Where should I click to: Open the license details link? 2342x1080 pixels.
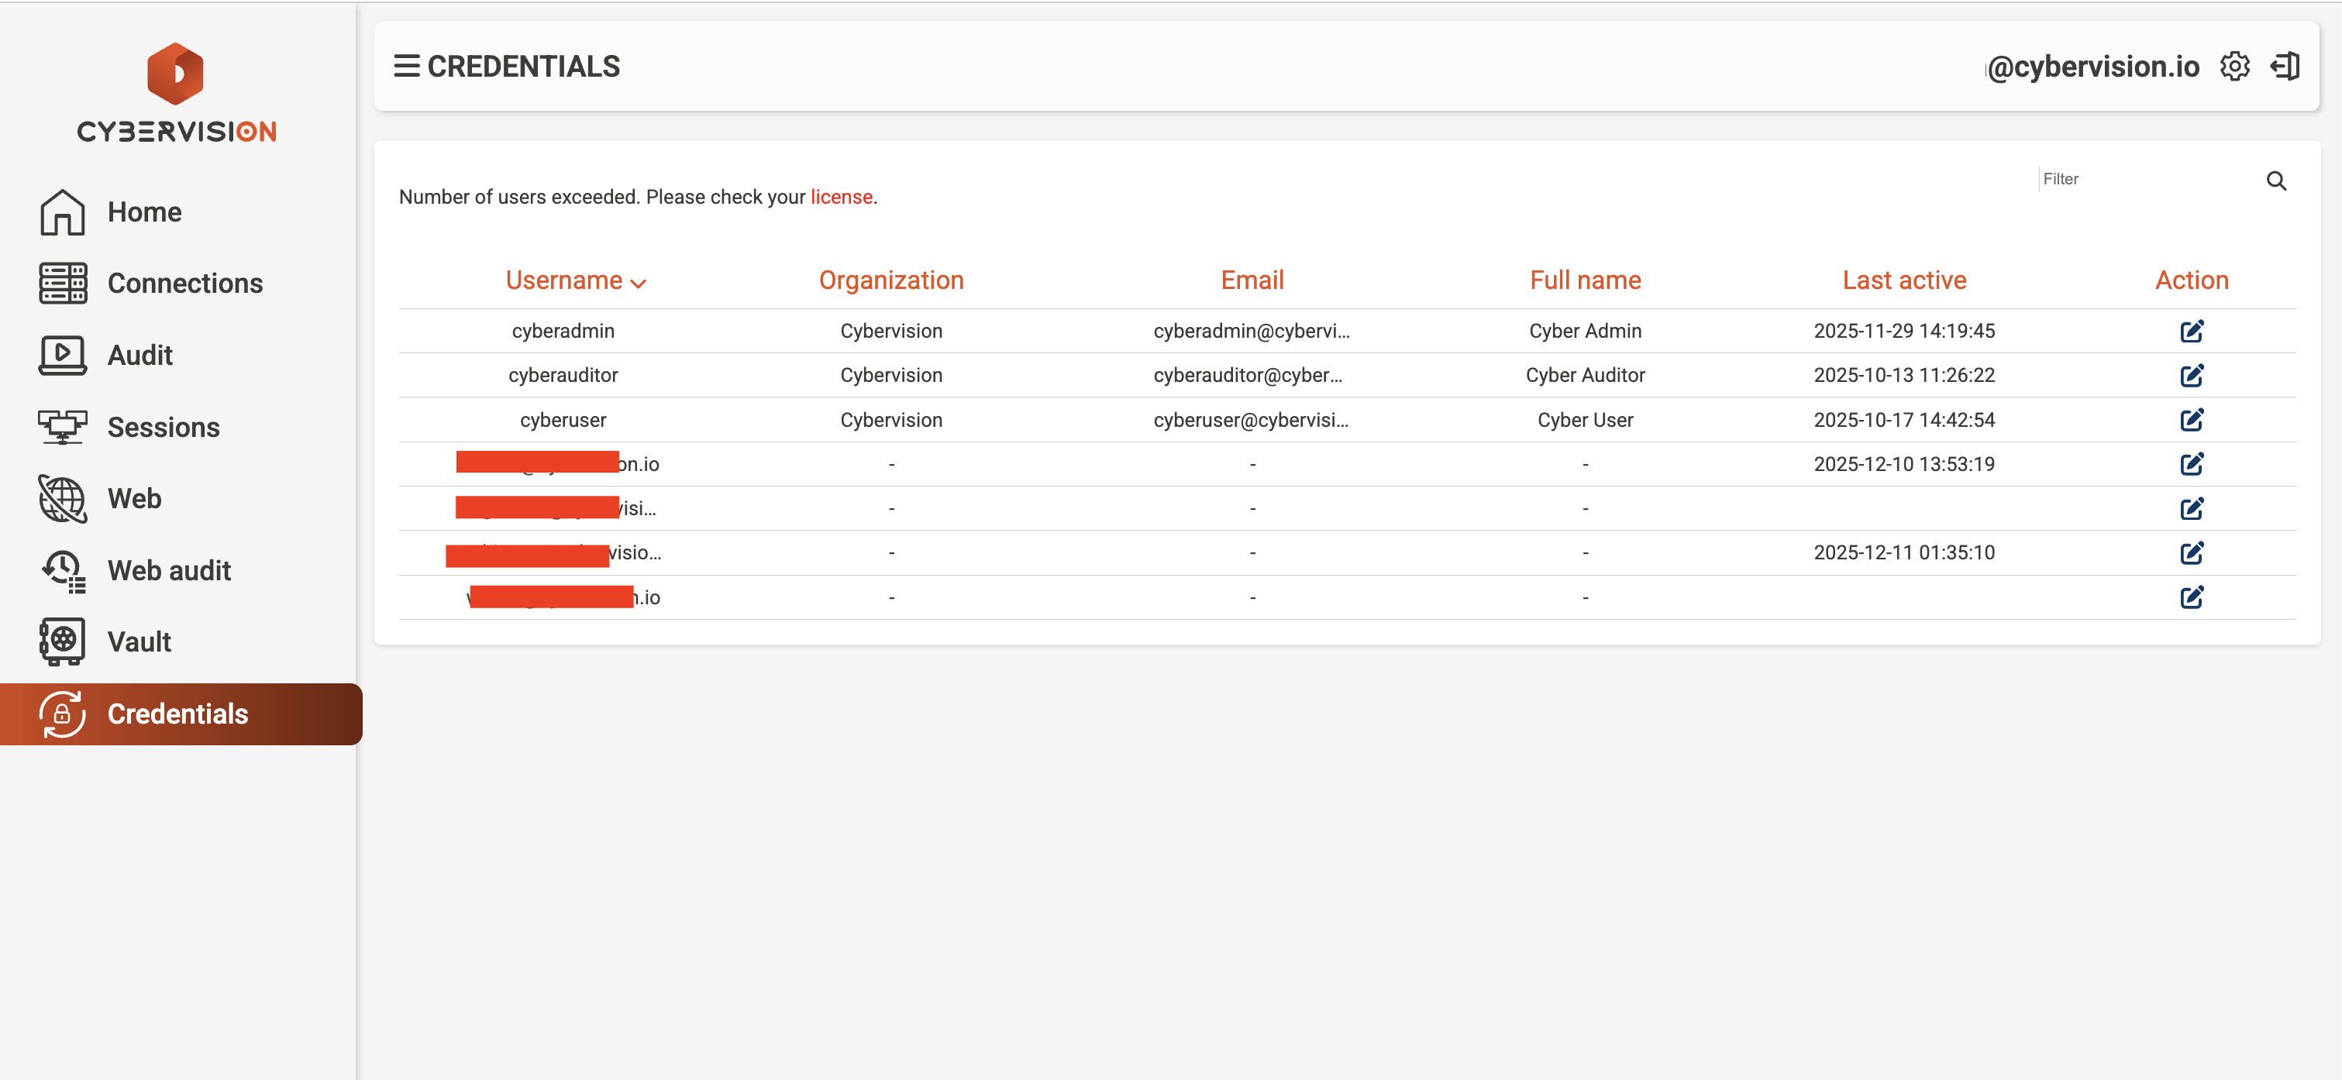pos(841,196)
